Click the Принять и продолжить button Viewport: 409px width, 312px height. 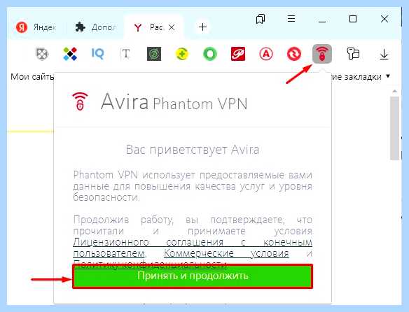tap(193, 276)
